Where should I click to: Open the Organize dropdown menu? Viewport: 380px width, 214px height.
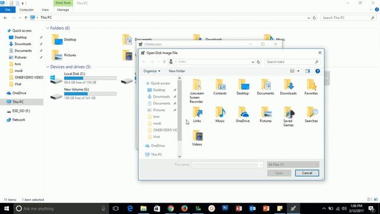(152, 71)
